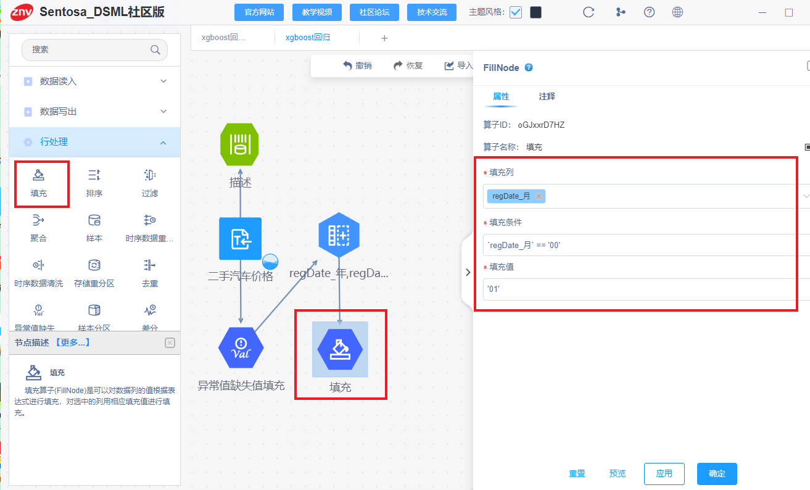Click the ZNV logo
810x490 pixels.
tap(22, 12)
